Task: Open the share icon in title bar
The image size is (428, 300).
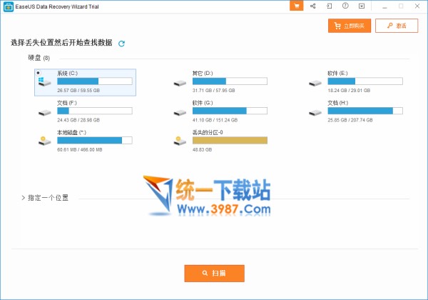Action: pos(313,6)
